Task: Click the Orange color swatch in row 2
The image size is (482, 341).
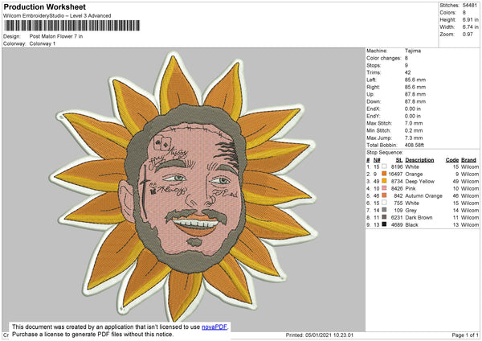Action: (x=384, y=174)
